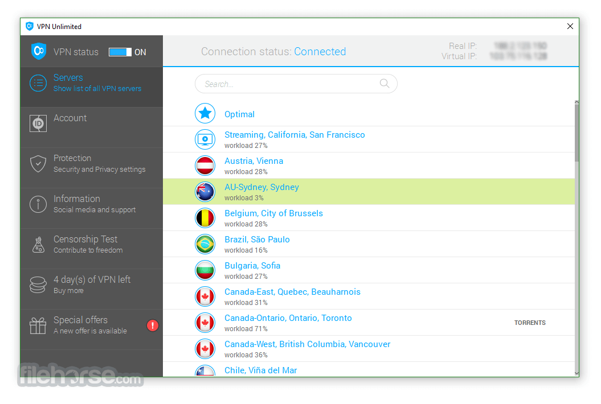This screenshot has height=404, width=601.
Task: Click workload 3% under AU-Sydney
Action: 244,198
